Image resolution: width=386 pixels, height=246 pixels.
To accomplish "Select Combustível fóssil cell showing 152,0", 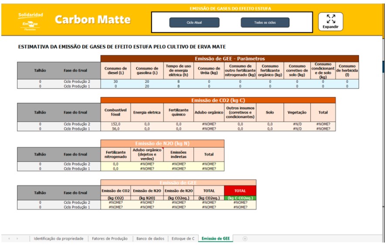I will point(115,124).
